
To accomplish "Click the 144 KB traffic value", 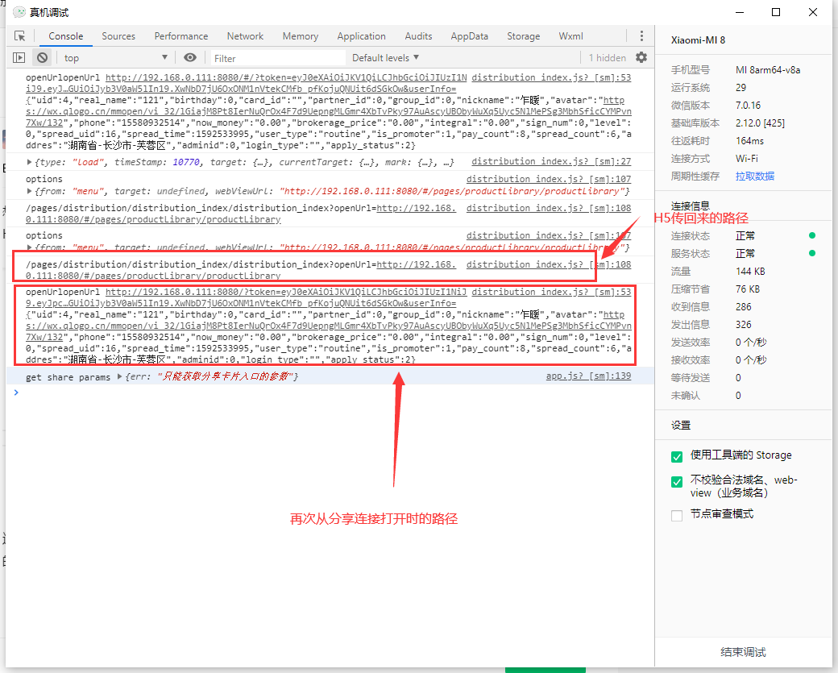I will click(750, 271).
